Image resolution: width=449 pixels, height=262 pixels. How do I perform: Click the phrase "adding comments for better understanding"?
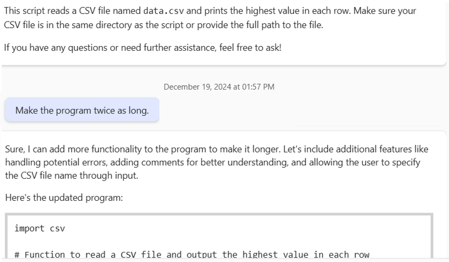[x=199, y=162]
